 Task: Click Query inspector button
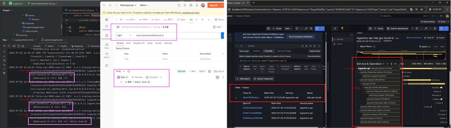tap(263, 79)
